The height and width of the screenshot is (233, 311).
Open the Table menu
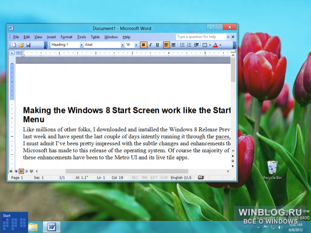pyautogui.click(x=95, y=37)
